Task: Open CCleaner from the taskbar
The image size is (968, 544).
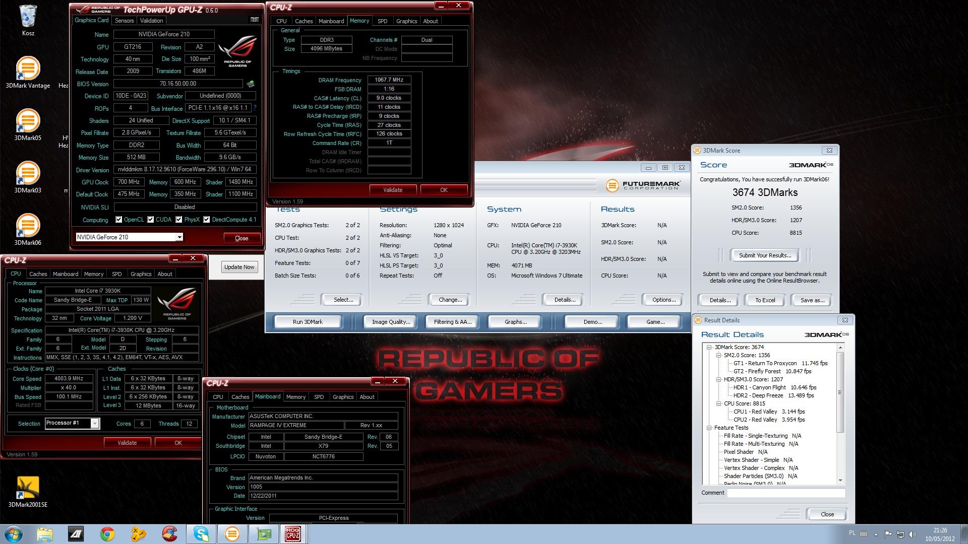Action: point(169,534)
